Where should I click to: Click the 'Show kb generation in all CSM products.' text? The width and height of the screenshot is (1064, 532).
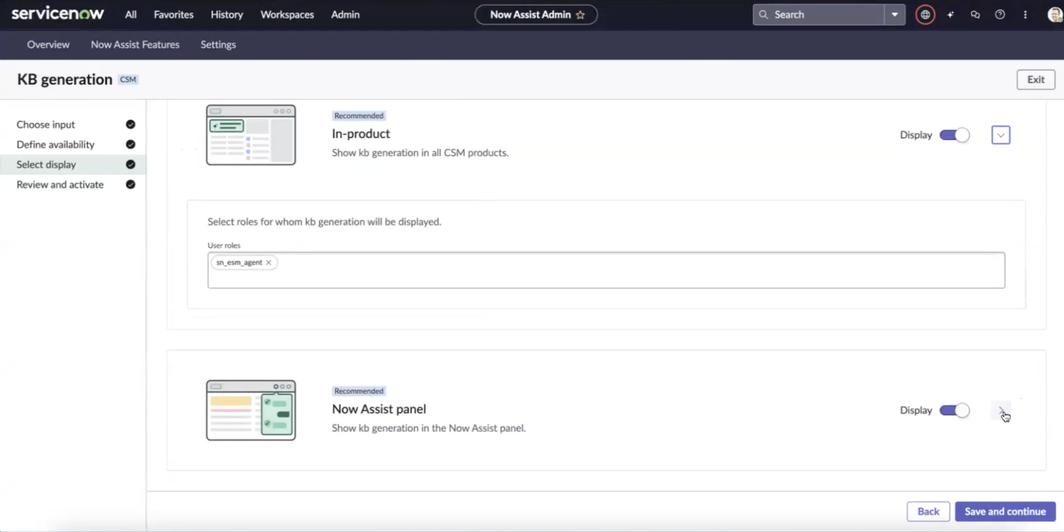click(x=420, y=153)
